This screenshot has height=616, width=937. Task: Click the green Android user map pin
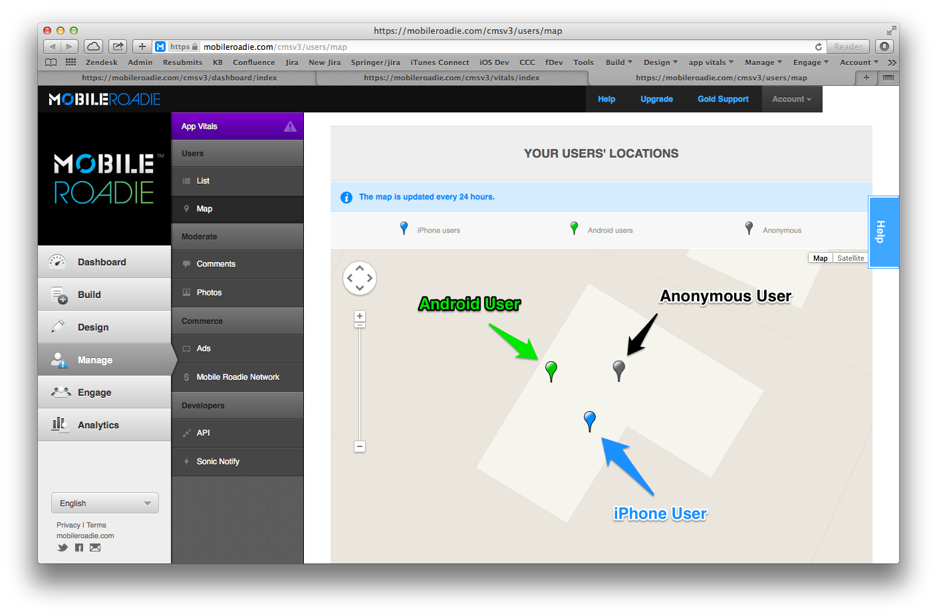551,369
